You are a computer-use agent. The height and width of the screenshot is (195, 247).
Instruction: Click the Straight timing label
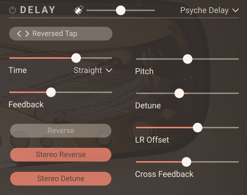[88, 70]
